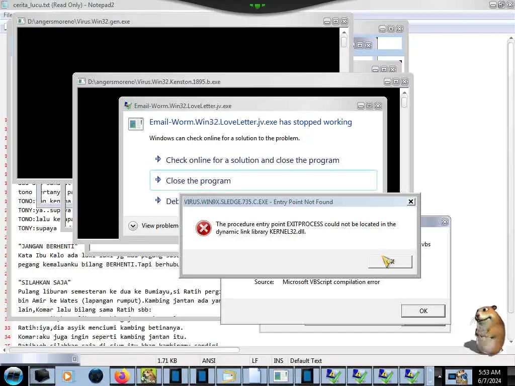This screenshot has width=515, height=386.
Task: Click the system tray hamster icon
Action: point(459,377)
